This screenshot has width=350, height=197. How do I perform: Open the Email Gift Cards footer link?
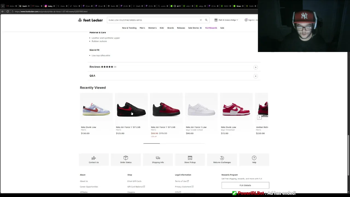tap(134, 181)
